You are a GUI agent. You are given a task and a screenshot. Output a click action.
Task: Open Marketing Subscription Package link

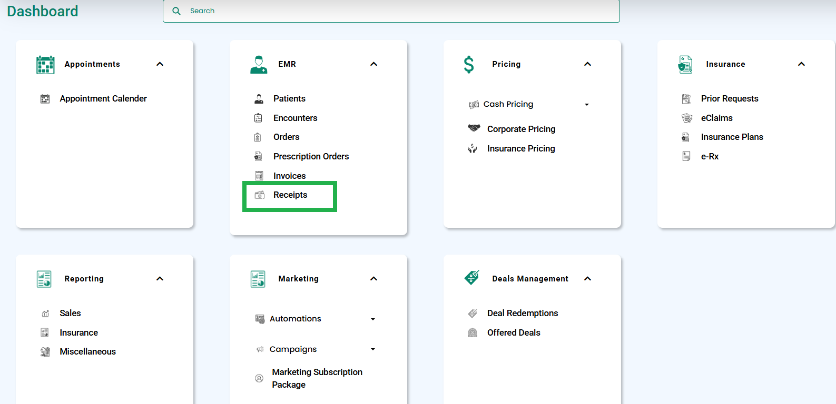pyautogui.click(x=317, y=378)
